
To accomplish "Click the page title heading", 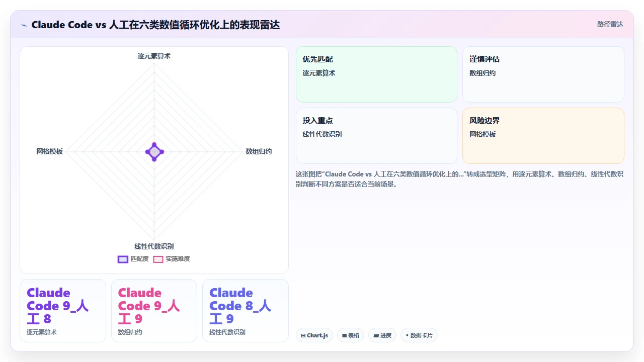I will point(155,25).
